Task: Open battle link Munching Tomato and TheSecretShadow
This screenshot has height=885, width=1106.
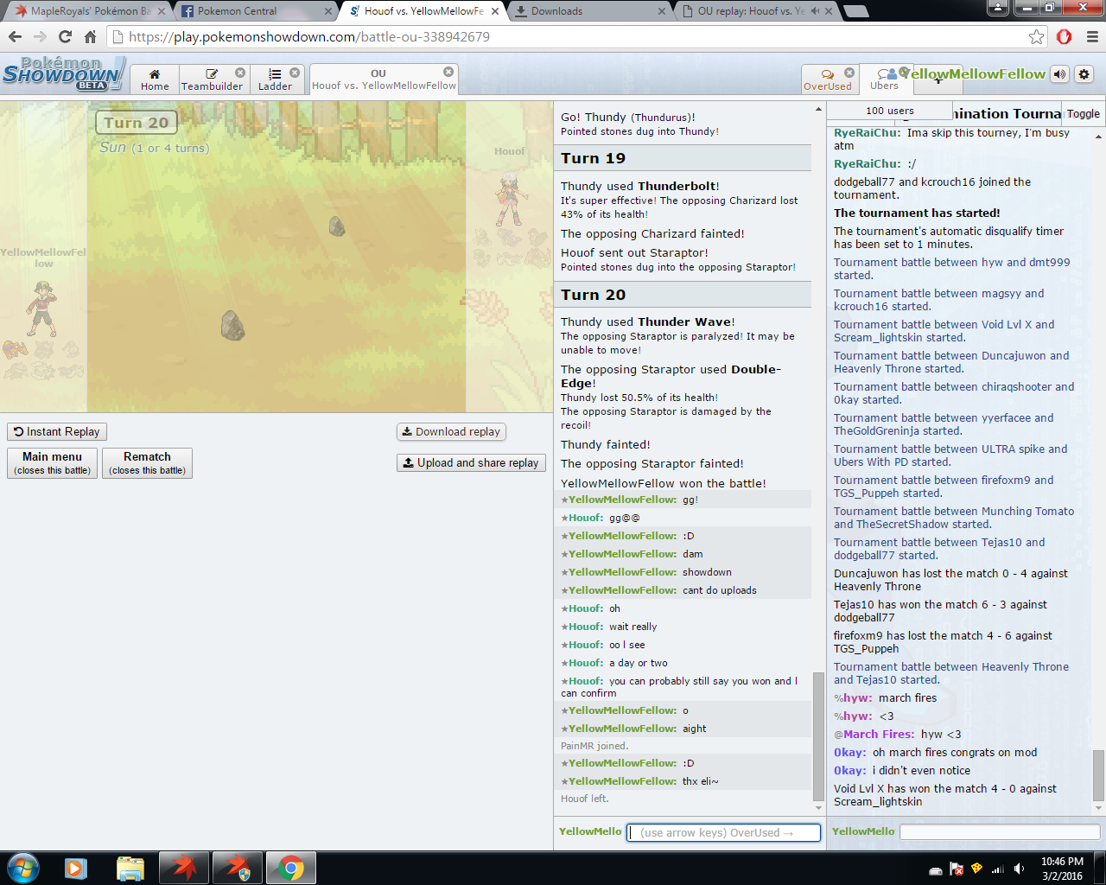Action: tap(954, 518)
